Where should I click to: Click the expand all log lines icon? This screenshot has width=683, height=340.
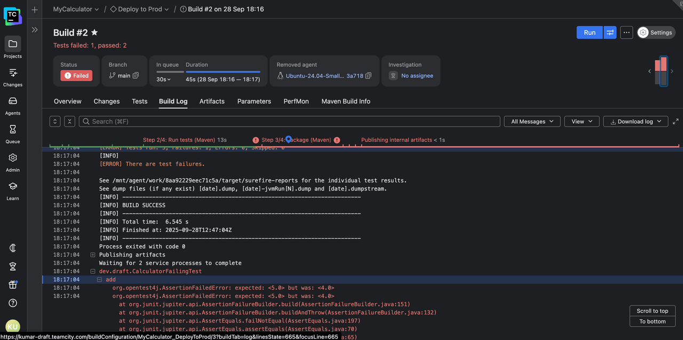coord(55,122)
